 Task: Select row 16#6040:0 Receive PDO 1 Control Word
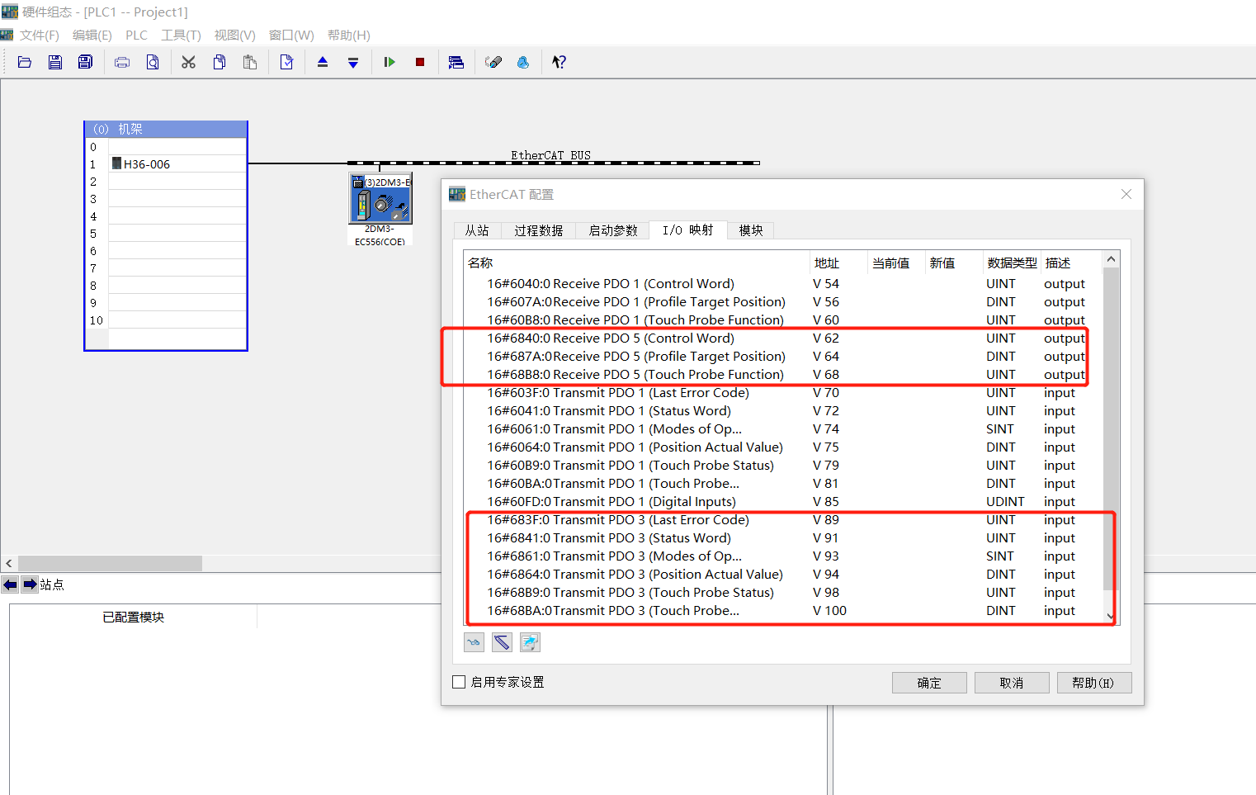pos(784,284)
